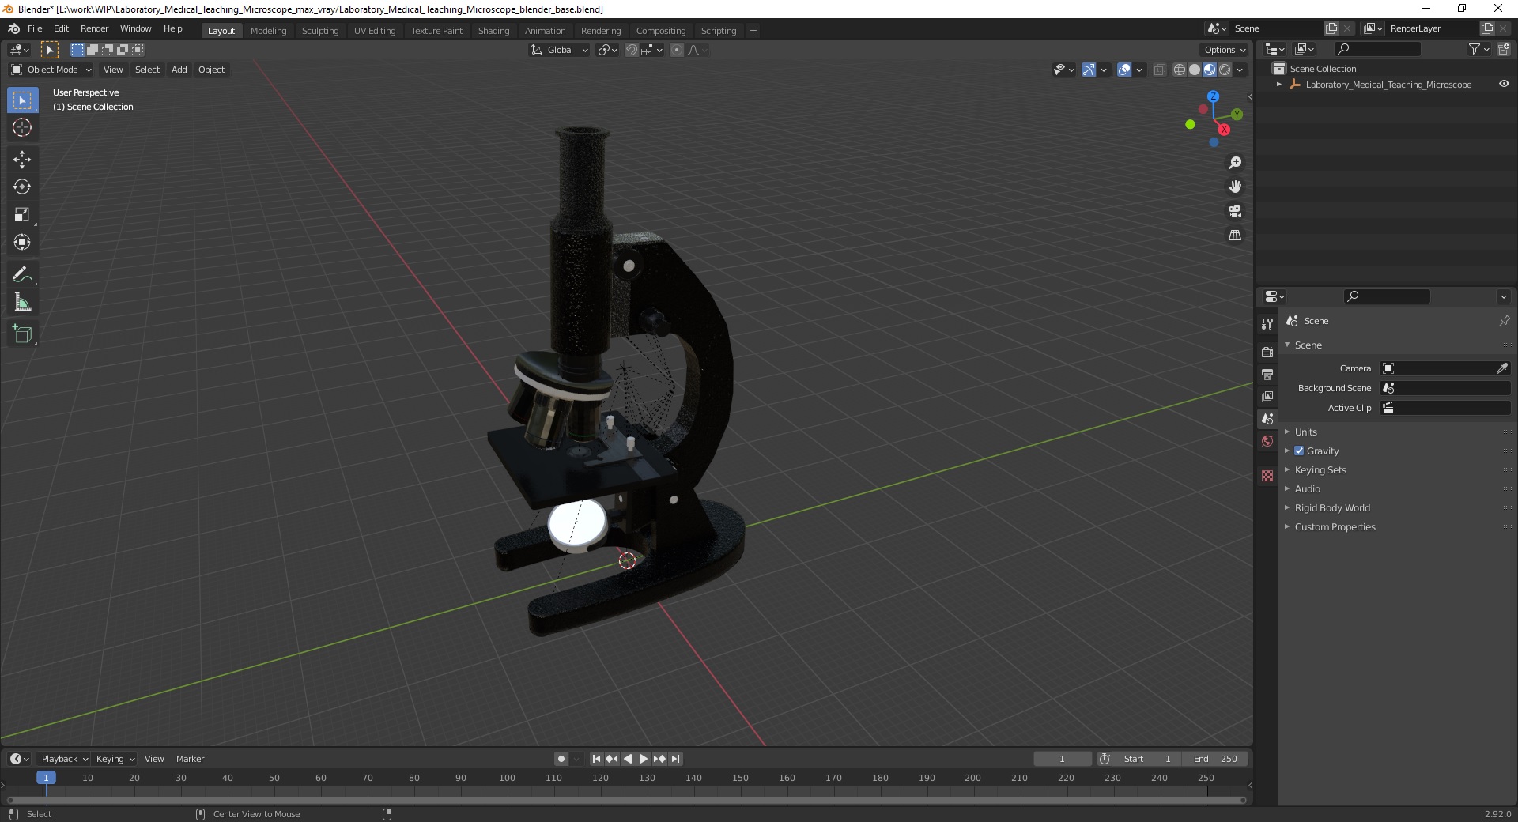Screen dimensions: 1518x822
Task: Expand the Laboratory_Medical_Teaching_Microscope collection
Action: click(x=1279, y=85)
